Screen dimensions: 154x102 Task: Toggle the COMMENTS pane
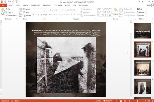click(x=108, y=101)
